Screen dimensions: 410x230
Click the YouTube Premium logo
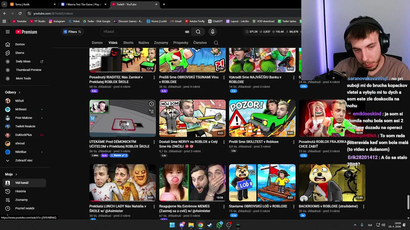[x=26, y=32]
